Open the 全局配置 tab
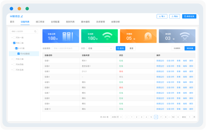This screenshot has width=206, height=130. pyautogui.click(x=55, y=22)
